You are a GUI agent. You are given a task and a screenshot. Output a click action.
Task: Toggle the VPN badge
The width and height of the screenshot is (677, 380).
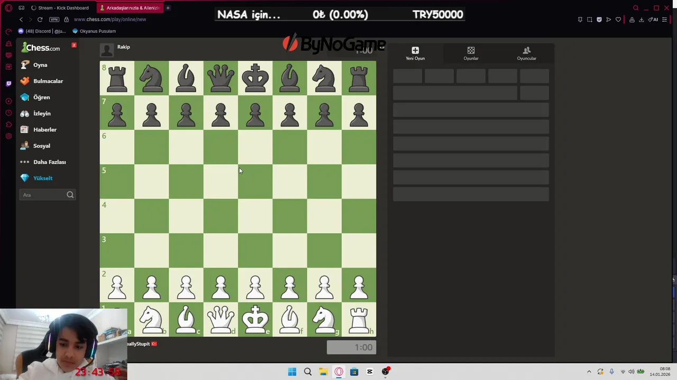54,20
